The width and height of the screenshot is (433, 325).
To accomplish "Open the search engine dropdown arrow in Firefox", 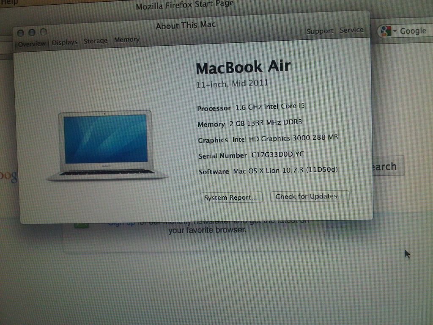I will (395, 31).
